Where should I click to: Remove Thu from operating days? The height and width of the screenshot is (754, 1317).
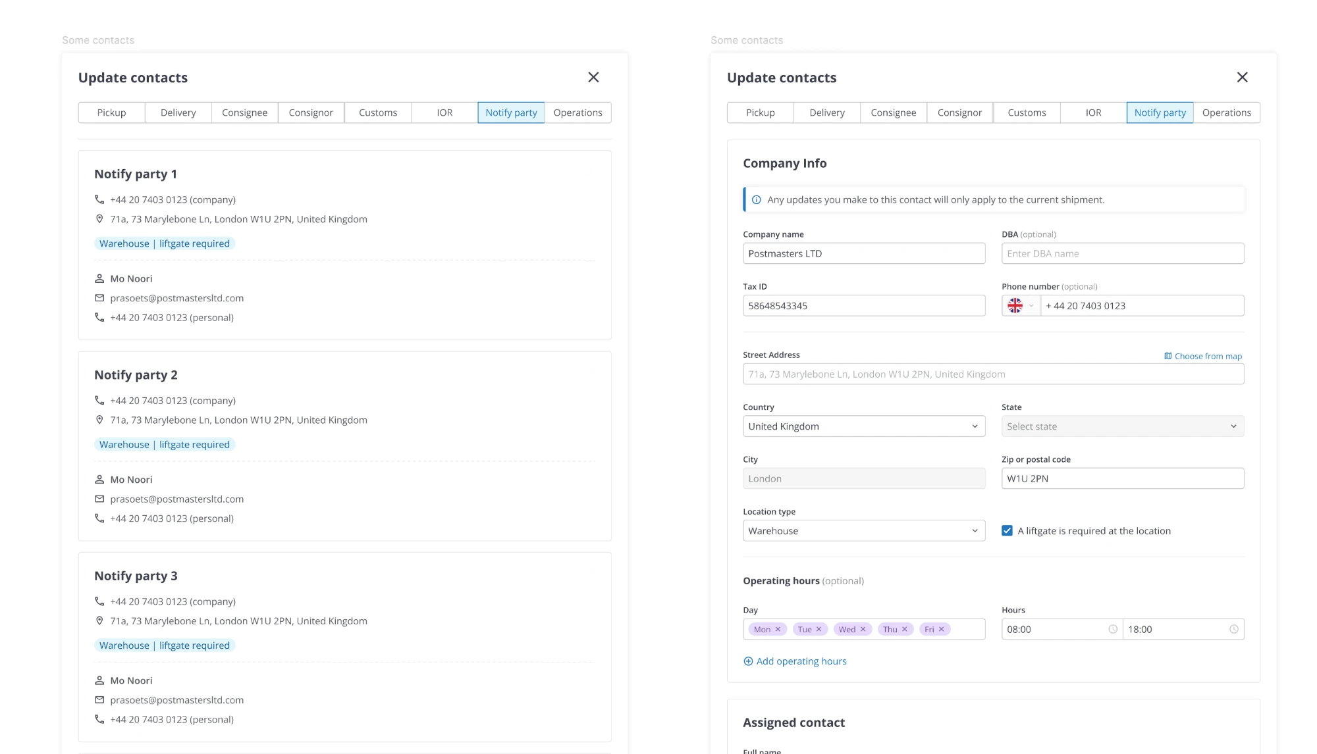coord(904,629)
